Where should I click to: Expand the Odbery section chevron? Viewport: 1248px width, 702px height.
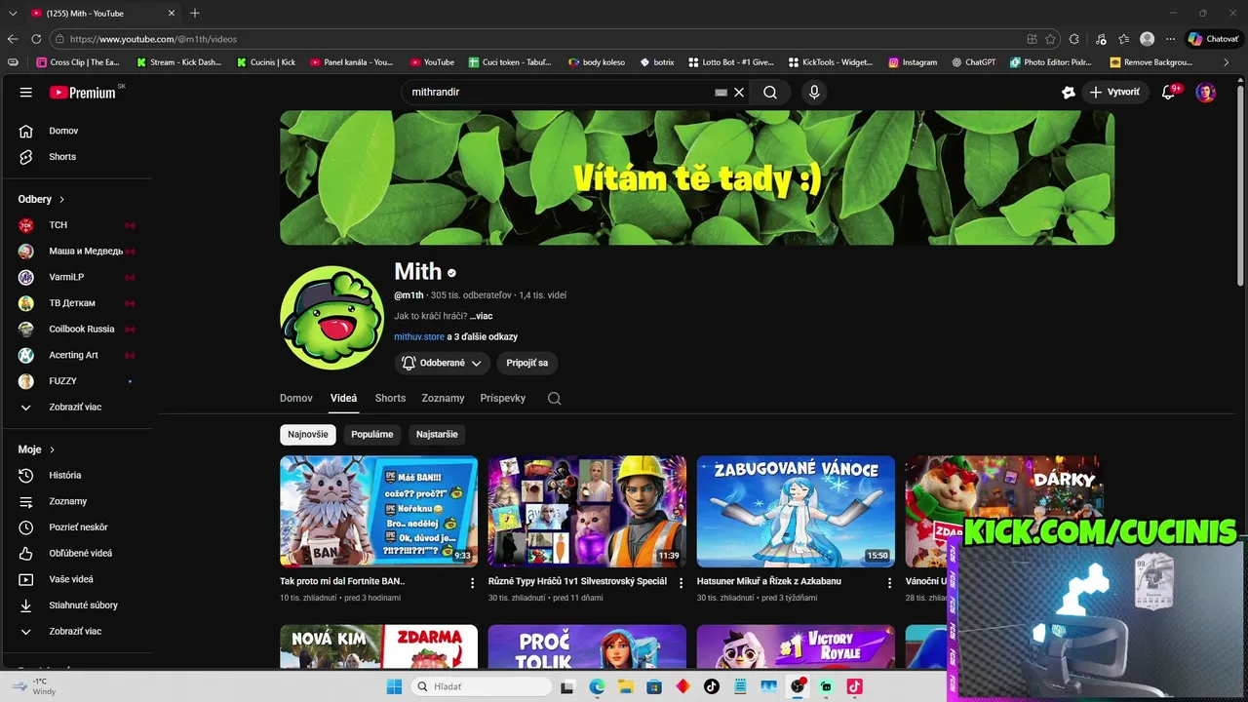point(62,199)
